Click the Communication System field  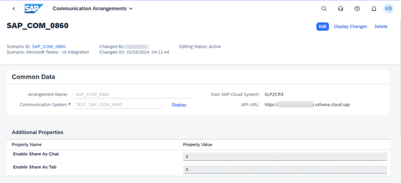pyautogui.click(x=118, y=105)
